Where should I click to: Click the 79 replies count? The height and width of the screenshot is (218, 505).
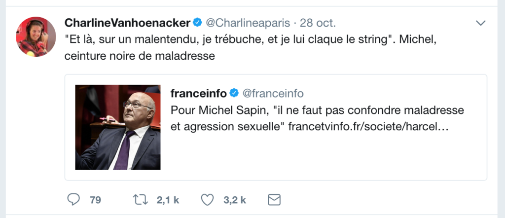[95, 200]
